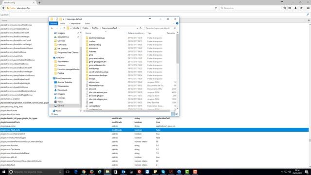
Task: Select the blocklist-plugins.json file
Action: coord(98,99)
